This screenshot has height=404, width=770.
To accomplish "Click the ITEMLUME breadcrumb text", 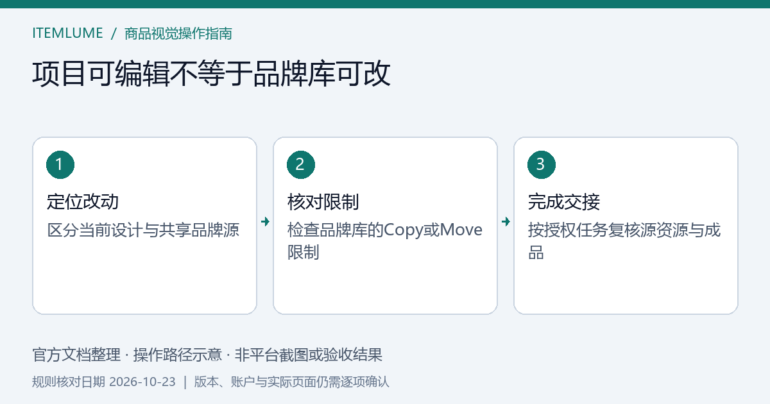I will pyautogui.click(x=67, y=33).
